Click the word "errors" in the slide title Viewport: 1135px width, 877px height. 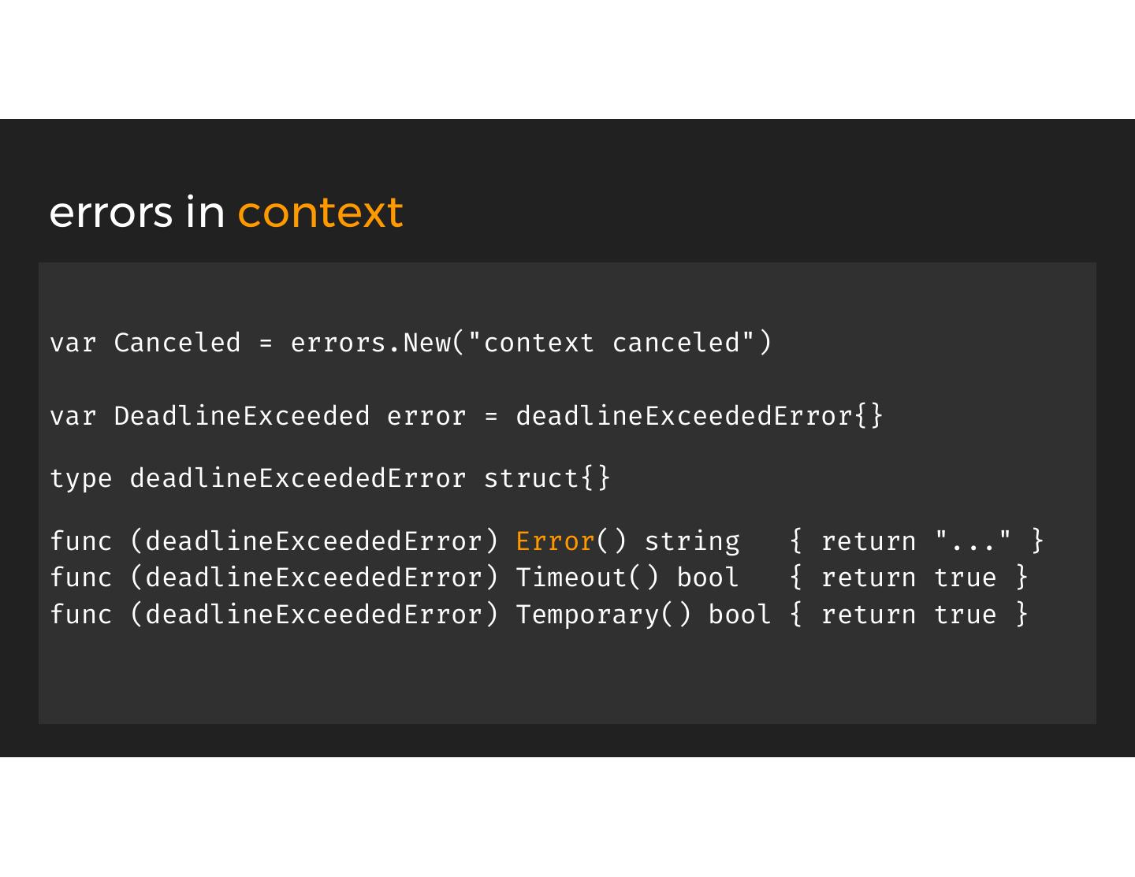(110, 213)
